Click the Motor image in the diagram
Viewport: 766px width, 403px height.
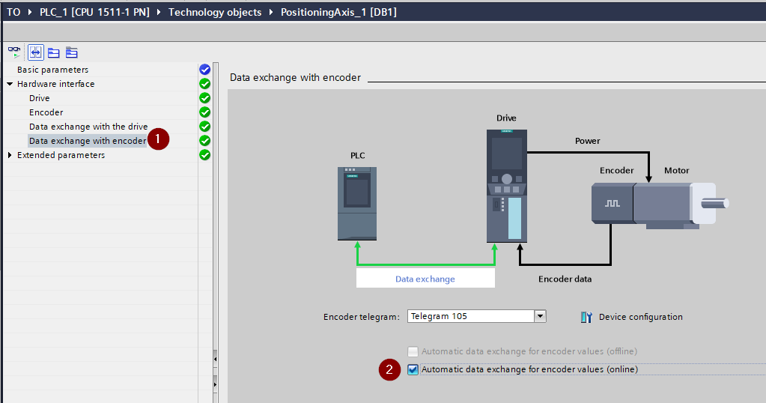click(x=681, y=205)
